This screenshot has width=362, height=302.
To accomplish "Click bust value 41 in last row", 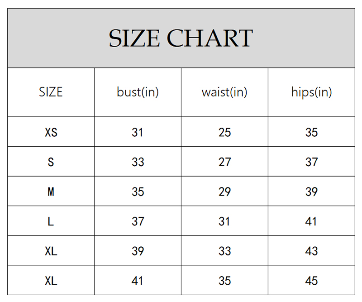I will (x=138, y=281).
